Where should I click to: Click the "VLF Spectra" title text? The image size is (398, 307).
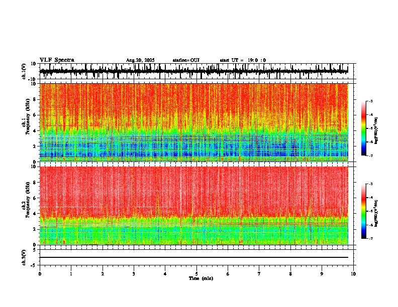pyautogui.click(x=57, y=60)
